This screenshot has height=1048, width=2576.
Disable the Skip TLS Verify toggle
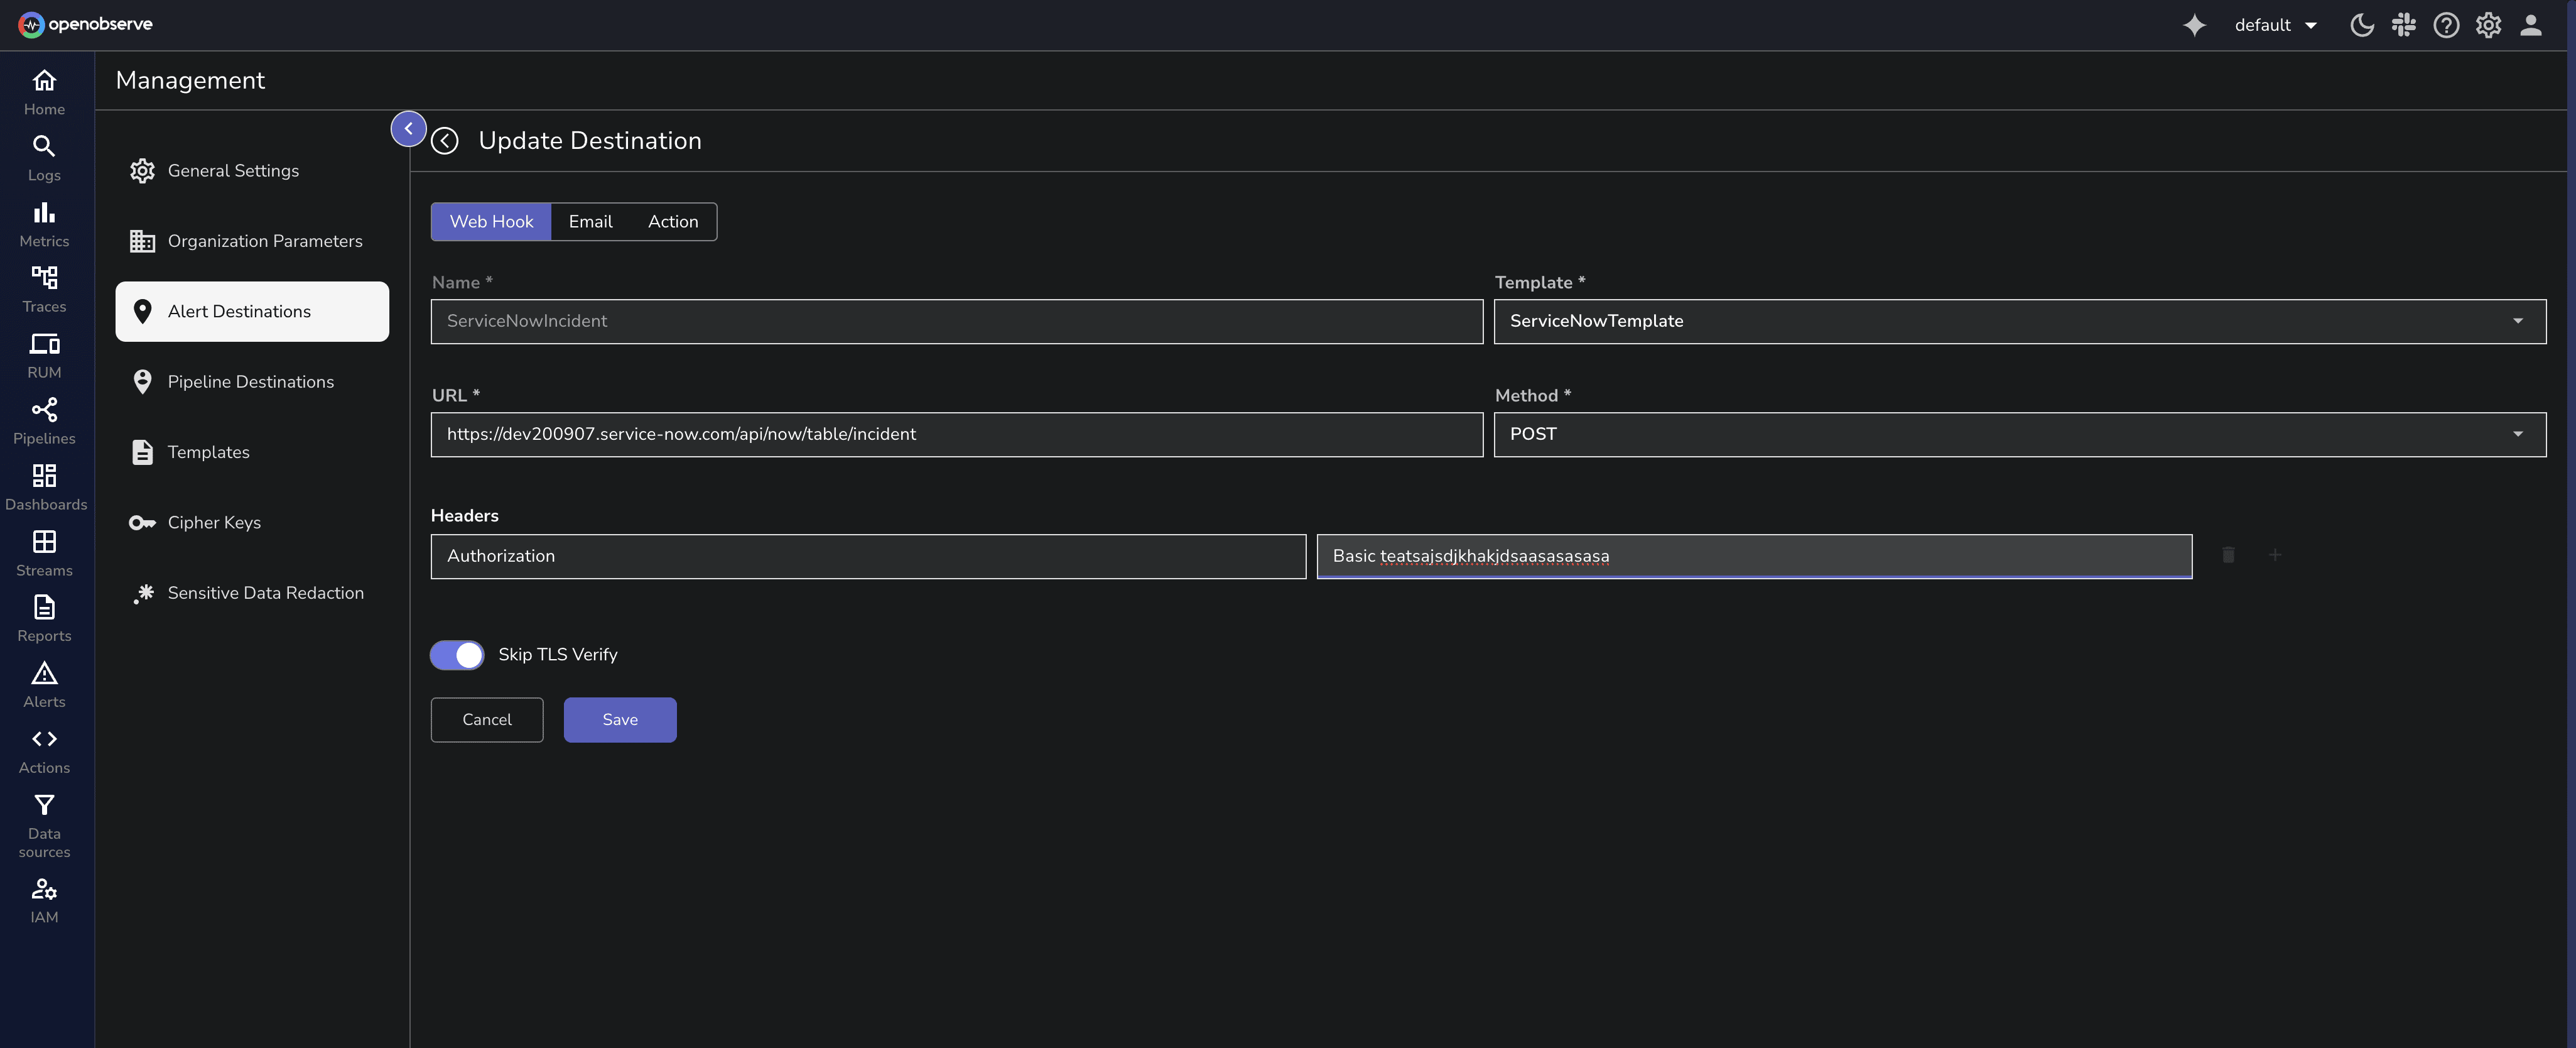click(456, 655)
